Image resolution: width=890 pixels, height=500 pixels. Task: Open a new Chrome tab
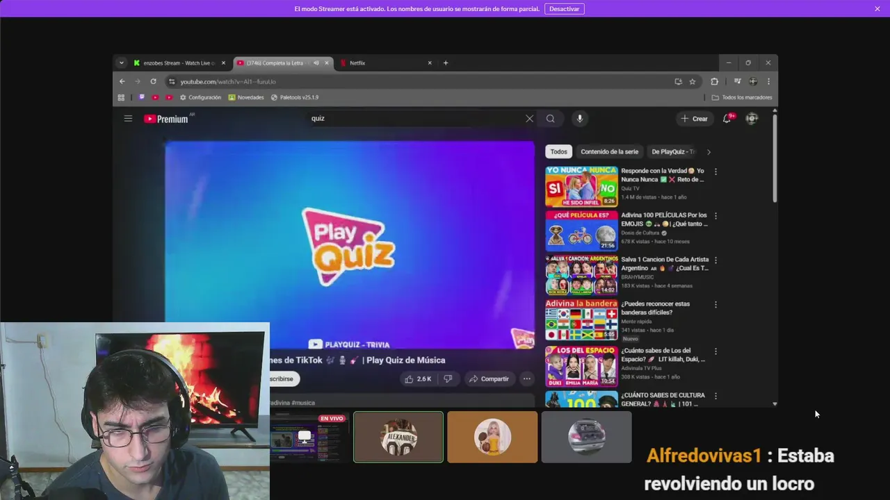point(446,62)
